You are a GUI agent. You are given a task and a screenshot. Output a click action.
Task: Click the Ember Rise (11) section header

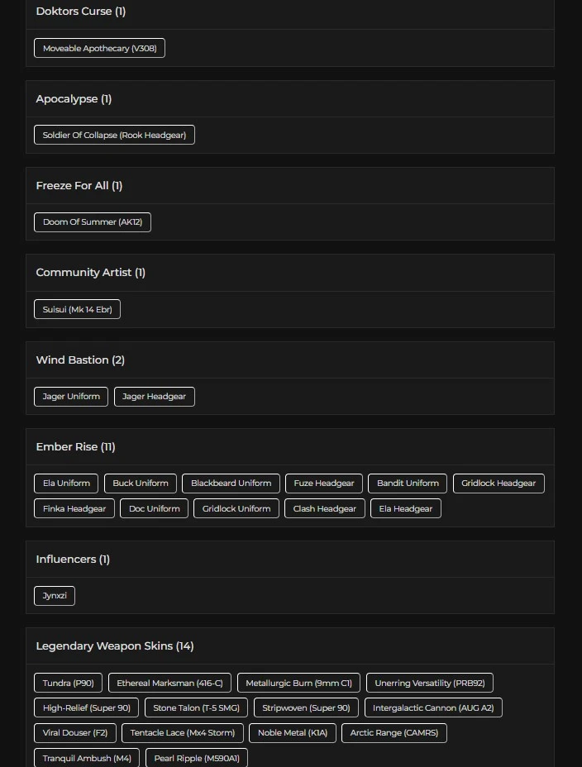75,446
